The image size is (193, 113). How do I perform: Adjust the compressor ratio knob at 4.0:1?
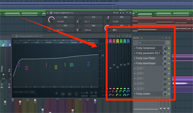point(79,19)
